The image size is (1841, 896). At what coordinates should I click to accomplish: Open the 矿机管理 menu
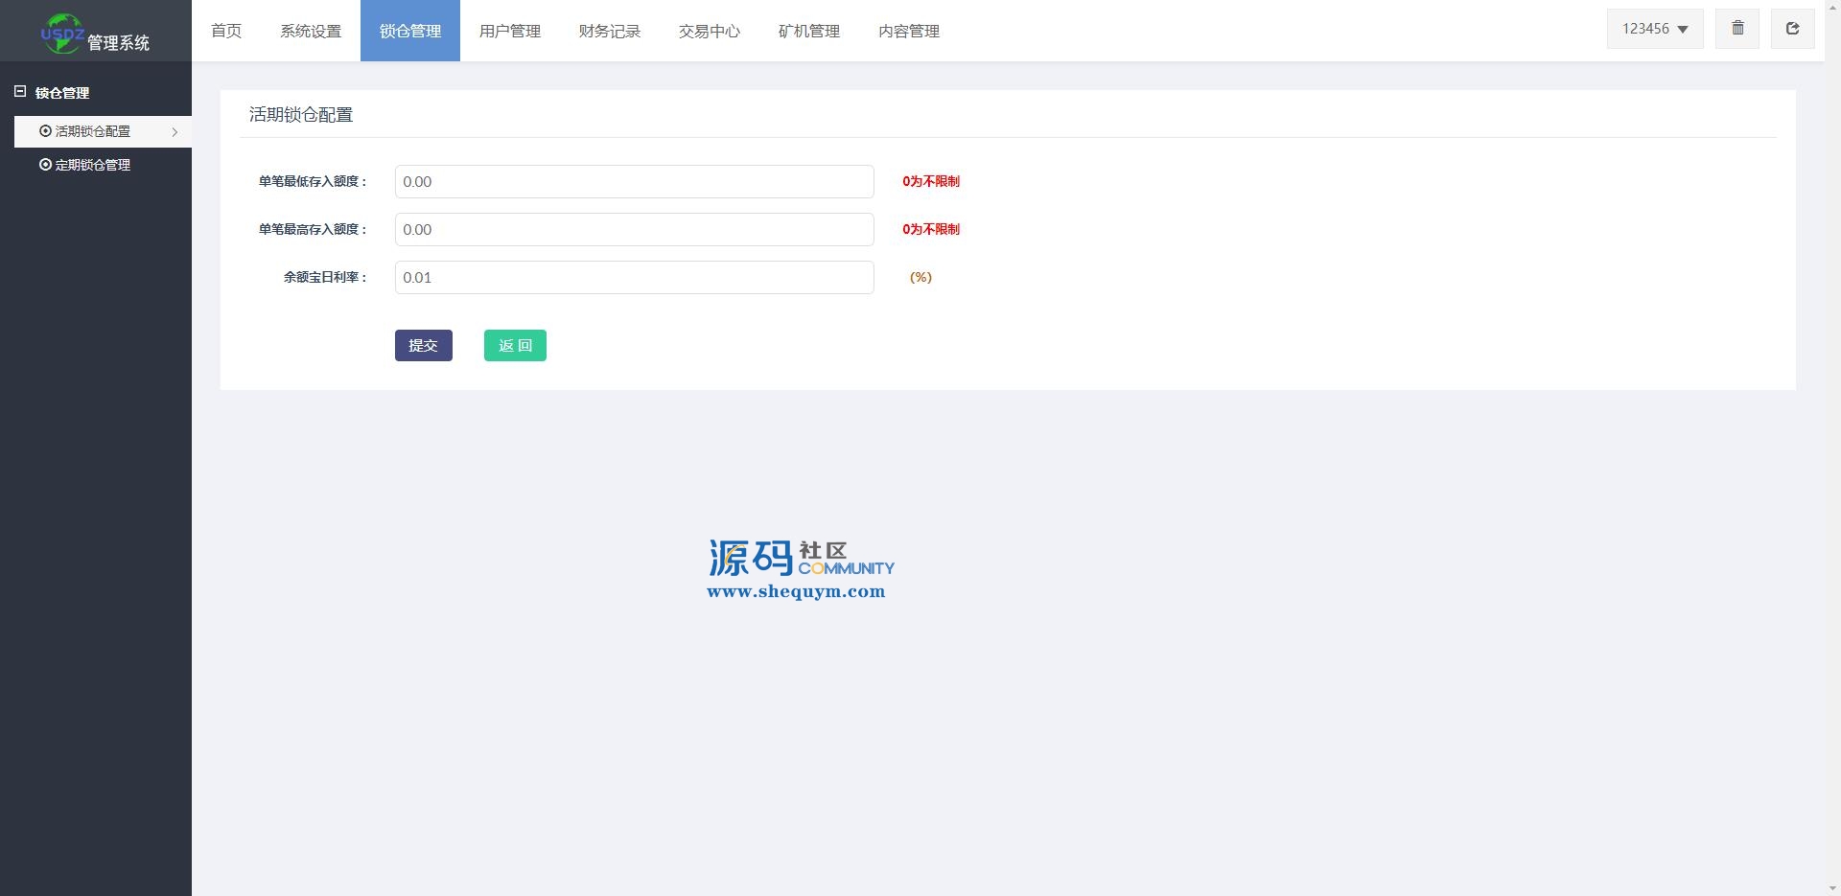click(809, 31)
